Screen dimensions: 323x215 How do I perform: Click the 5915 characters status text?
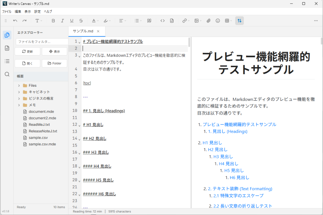pos(120,212)
